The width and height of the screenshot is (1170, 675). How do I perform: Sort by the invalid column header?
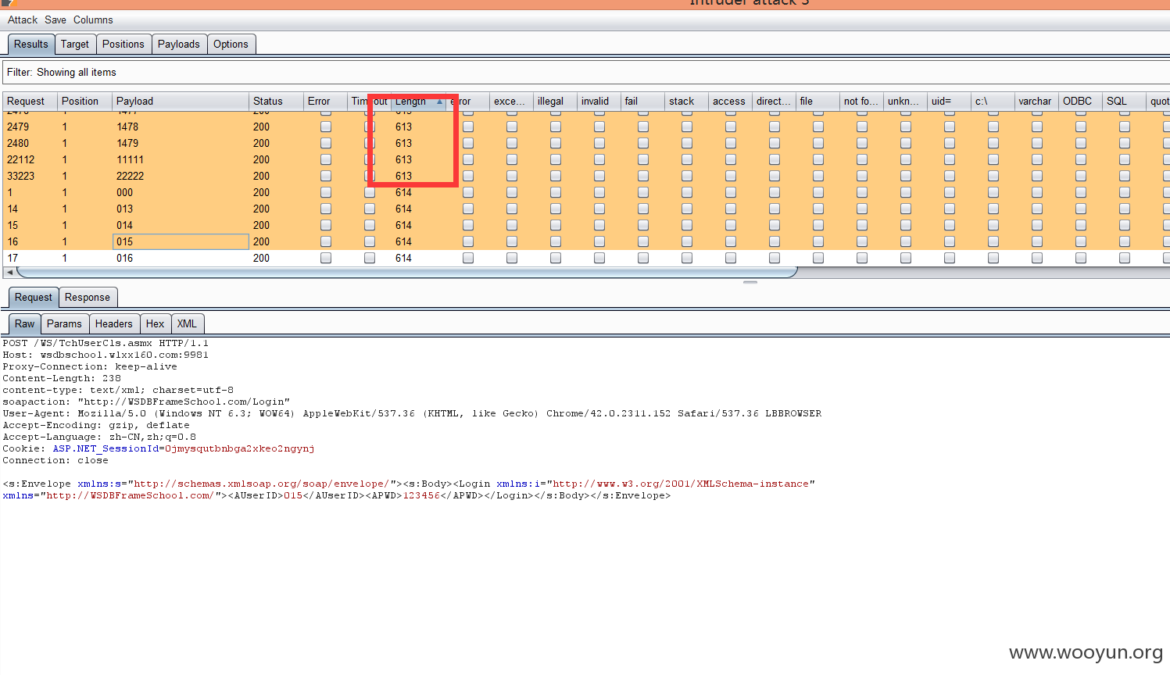tap(599, 102)
